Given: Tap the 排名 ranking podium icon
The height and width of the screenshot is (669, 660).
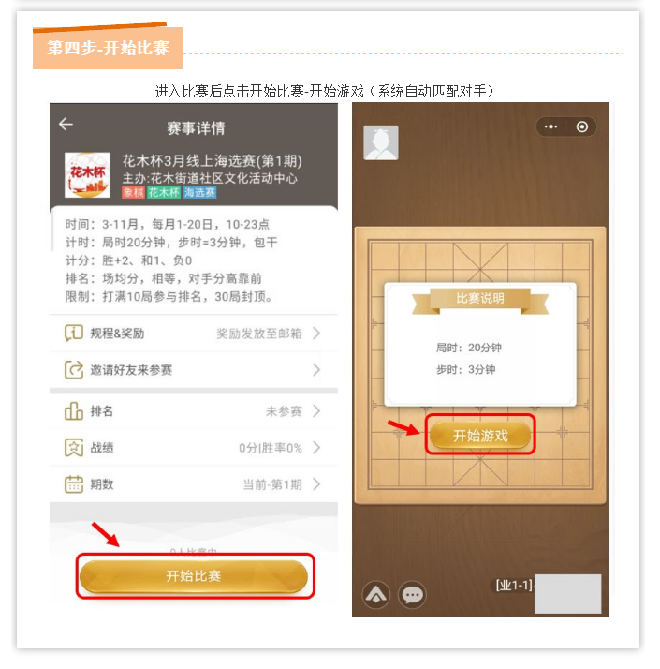Looking at the screenshot, I should [74, 411].
